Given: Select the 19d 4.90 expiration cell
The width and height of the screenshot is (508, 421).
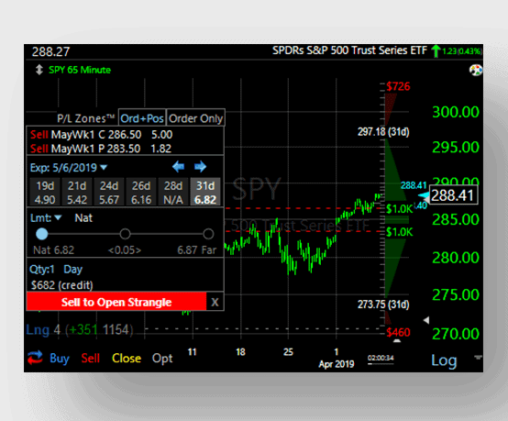Looking at the screenshot, I should click(45, 193).
